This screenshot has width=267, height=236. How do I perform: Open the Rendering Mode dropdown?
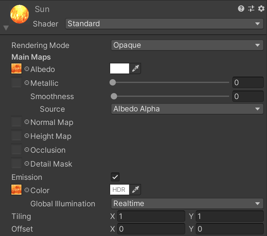point(187,45)
